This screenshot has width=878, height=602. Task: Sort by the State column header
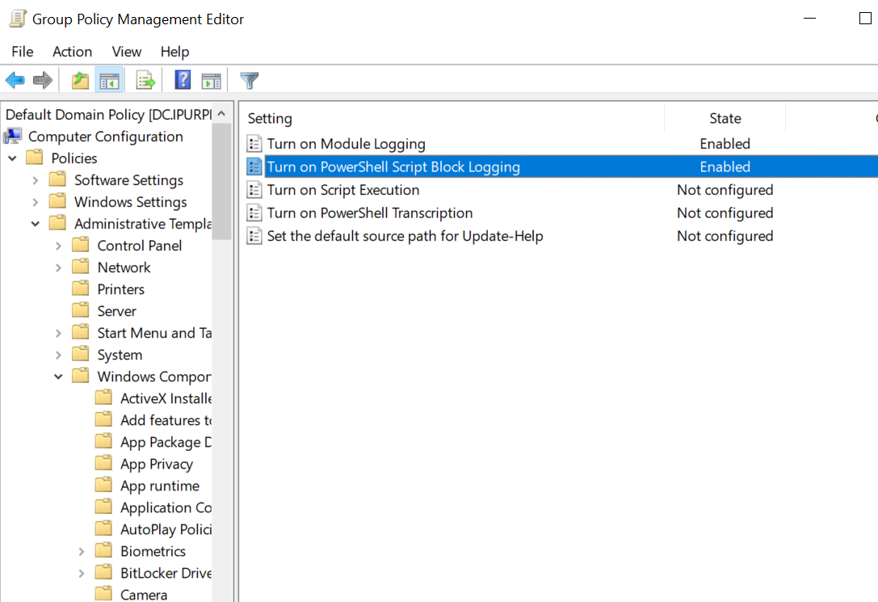click(x=725, y=118)
